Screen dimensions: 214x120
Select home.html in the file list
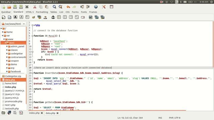click(x=11, y=83)
